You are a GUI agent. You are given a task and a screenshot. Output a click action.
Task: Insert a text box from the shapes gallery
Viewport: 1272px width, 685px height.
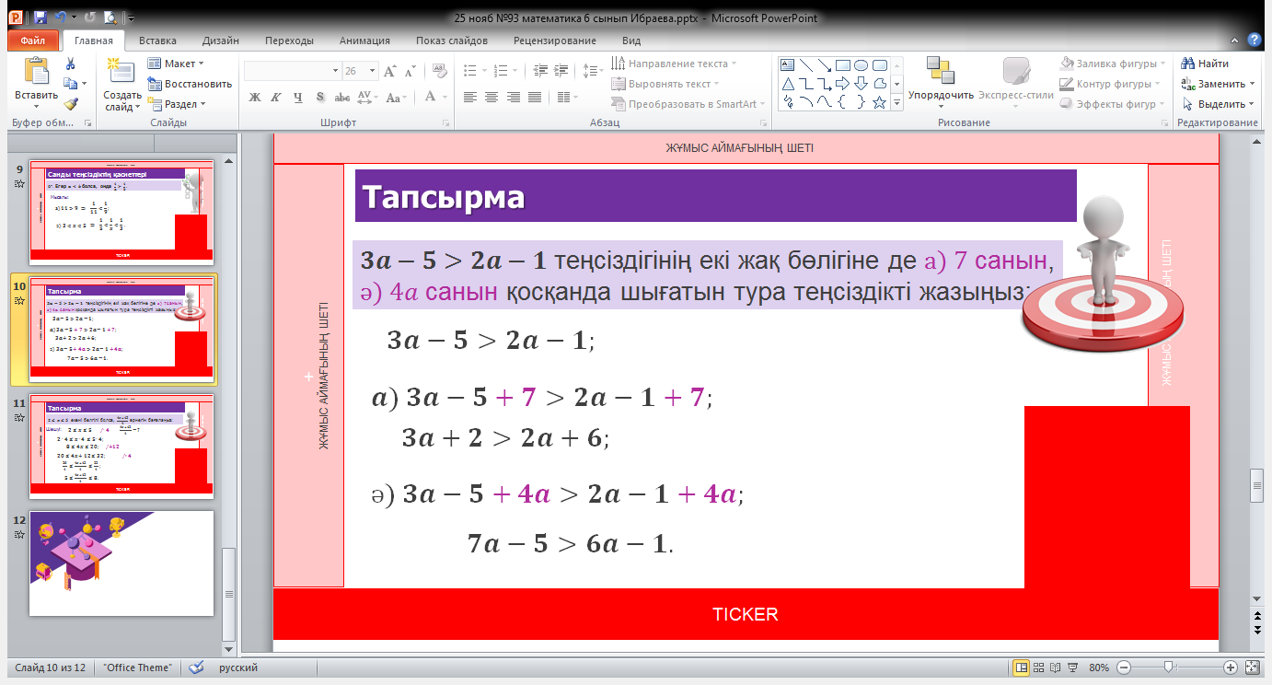click(x=787, y=65)
